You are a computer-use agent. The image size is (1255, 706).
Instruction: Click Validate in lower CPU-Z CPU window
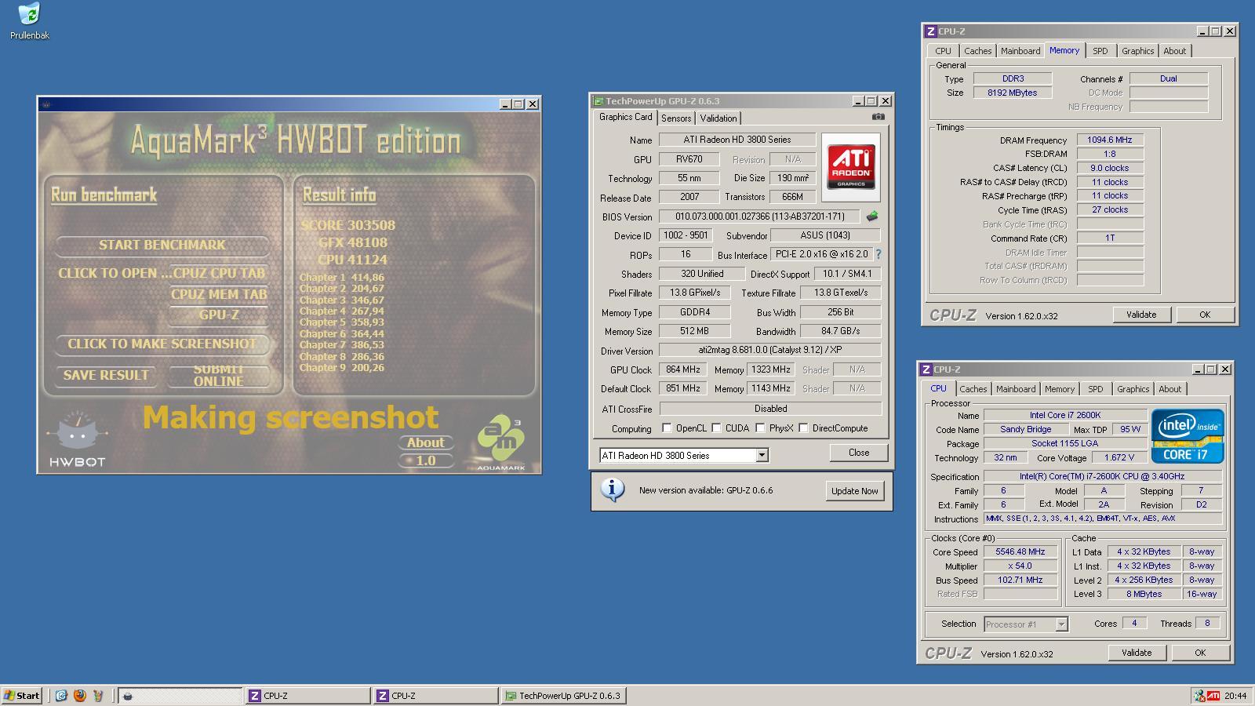coord(1137,653)
